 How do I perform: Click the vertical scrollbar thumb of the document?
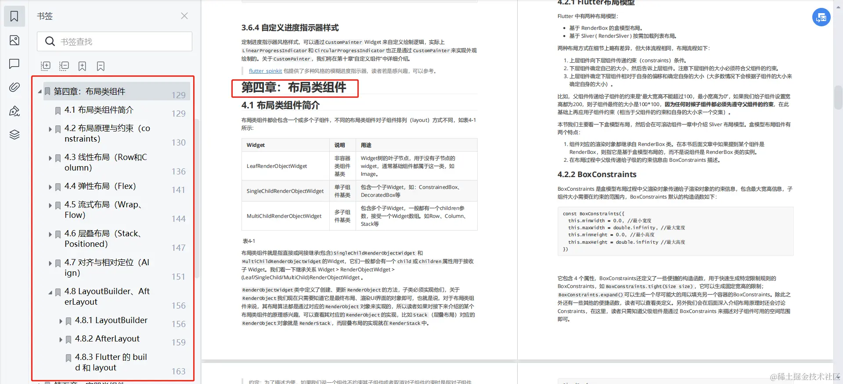[x=838, y=97]
